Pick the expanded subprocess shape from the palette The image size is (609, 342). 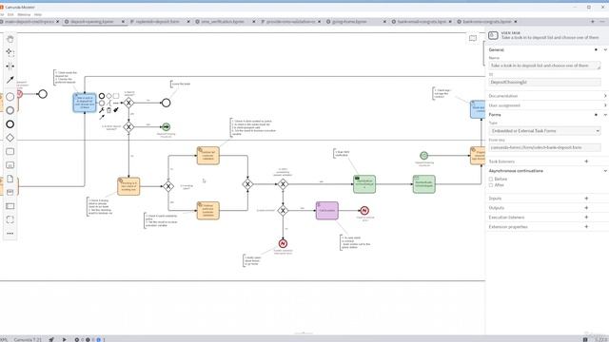click(10, 165)
